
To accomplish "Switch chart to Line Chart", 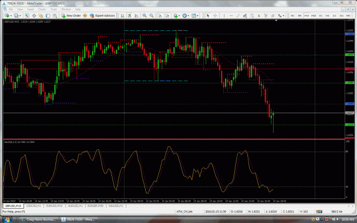I will click(137, 16).
